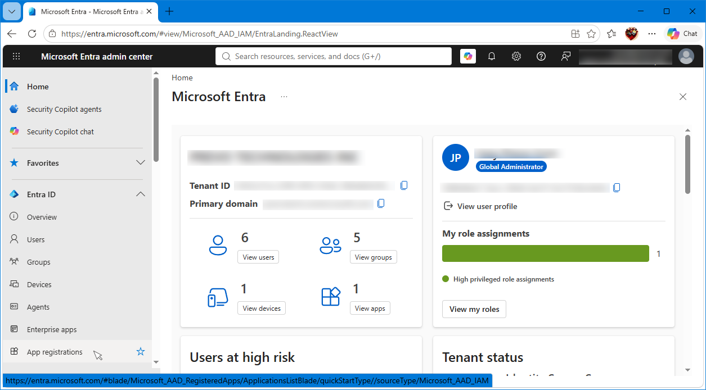The height and width of the screenshot is (390, 706).
Task: Open browser favorites list icon
Action: pyautogui.click(x=611, y=34)
